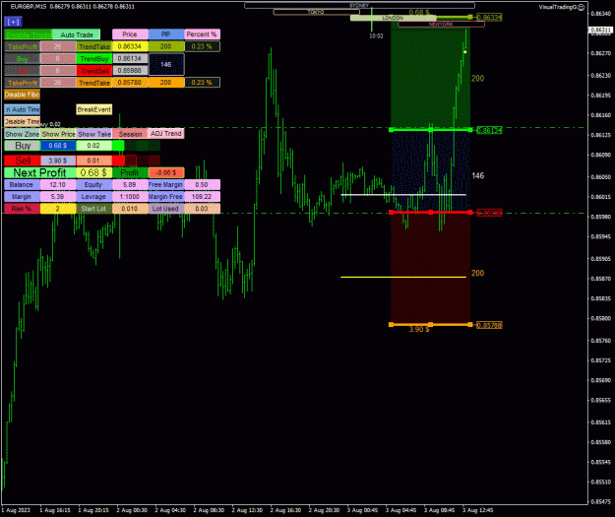Select the Percent % column header
Image resolution: width=615 pixels, height=517 pixels.
click(x=202, y=34)
